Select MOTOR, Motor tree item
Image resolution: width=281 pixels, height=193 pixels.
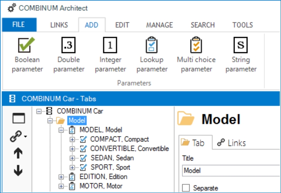pos(101,186)
